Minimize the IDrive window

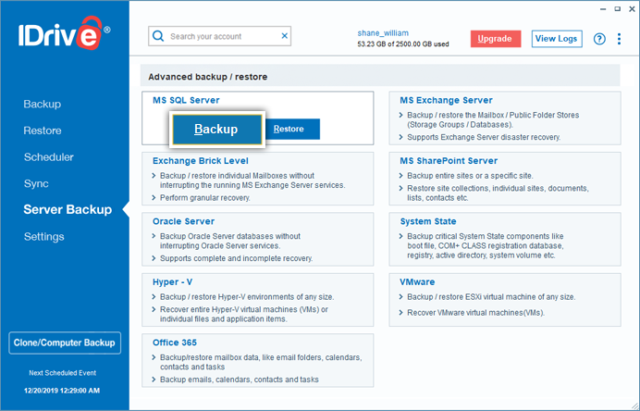coord(603,9)
